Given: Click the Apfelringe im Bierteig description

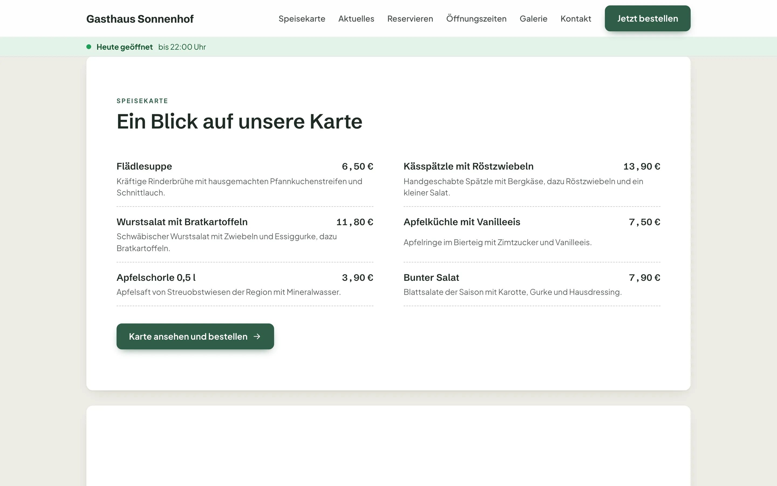Looking at the screenshot, I should [x=497, y=242].
